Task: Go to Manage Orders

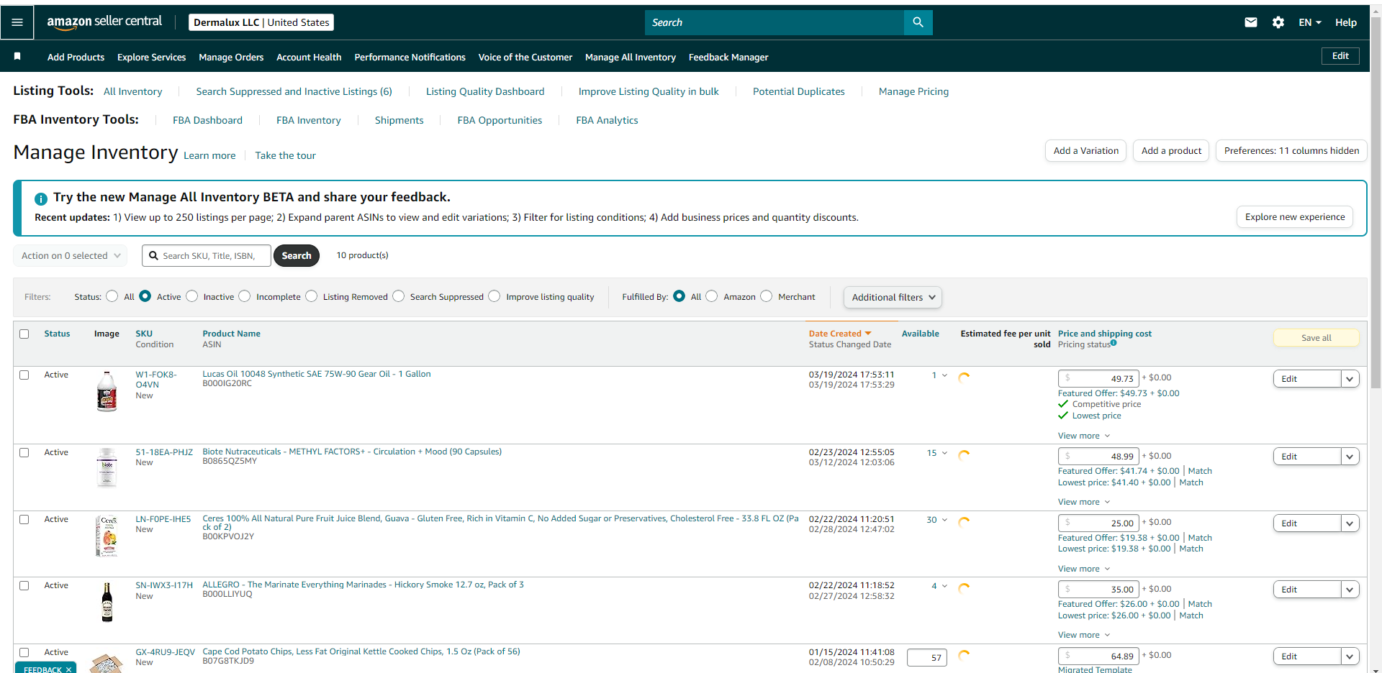Action: tap(231, 57)
